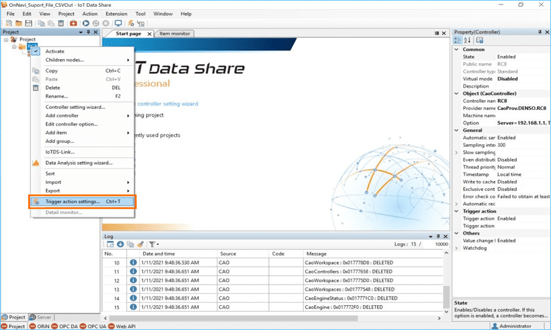Toggle the ORiN status indicator
The image size is (551, 330).
click(39, 326)
